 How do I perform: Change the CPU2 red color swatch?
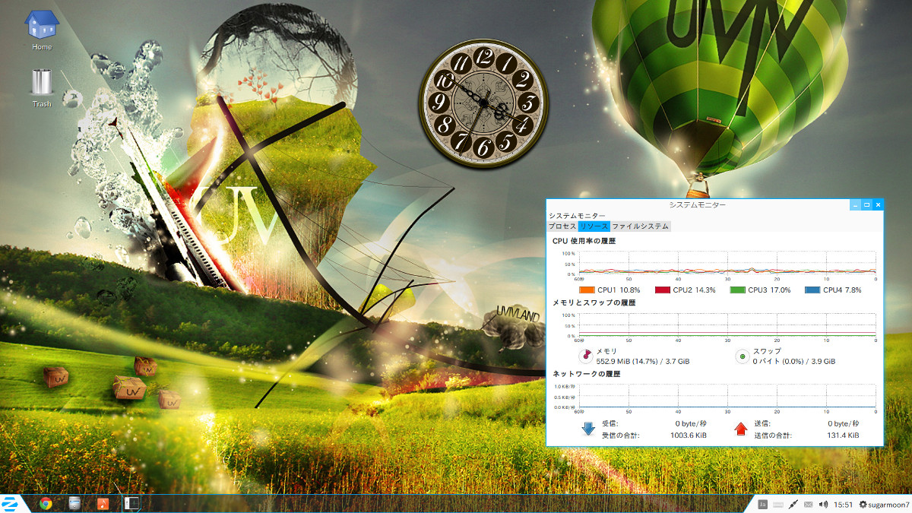[x=662, y=290]
